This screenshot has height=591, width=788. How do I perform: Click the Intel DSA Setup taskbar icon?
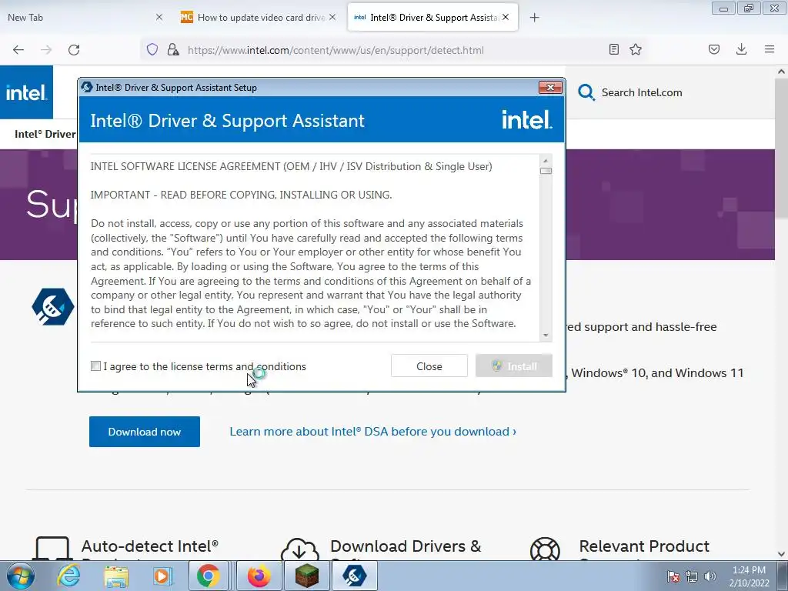[x=354, y=576]
